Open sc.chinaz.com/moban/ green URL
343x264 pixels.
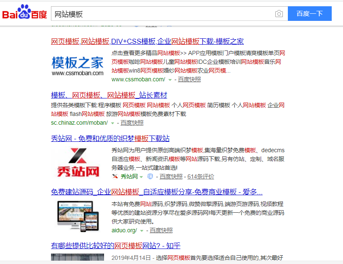pos(79,123)
